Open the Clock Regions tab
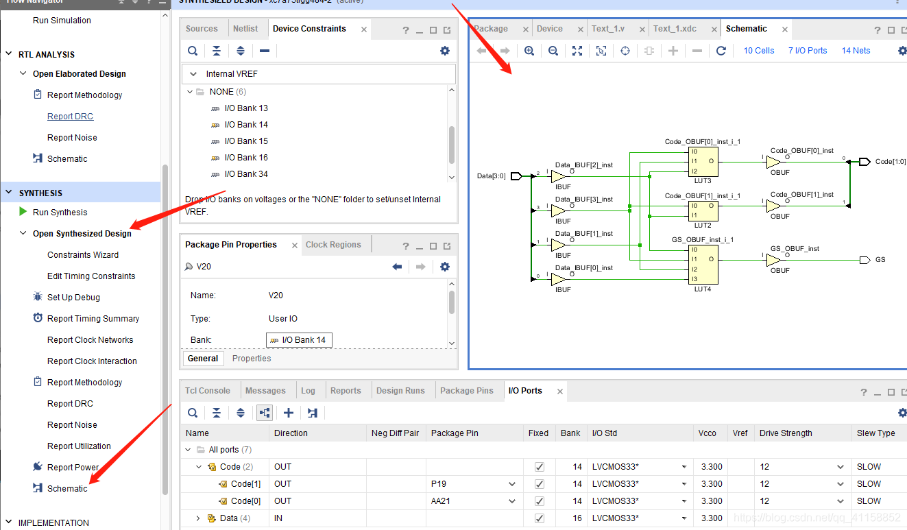The image size is (907, 530). pos(333,245)
